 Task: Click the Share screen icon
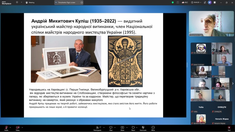(122, 128)
